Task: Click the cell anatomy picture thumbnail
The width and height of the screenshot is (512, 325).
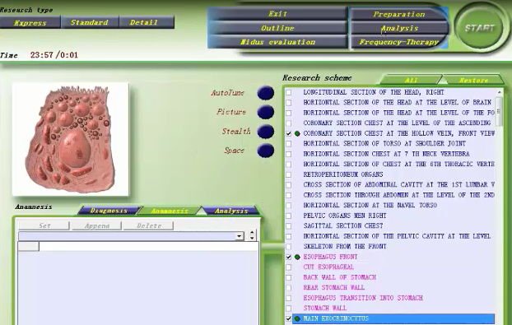Action: tap(71, 139)
